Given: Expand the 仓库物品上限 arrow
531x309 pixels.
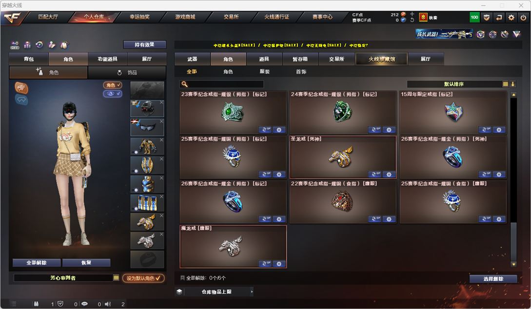Looking at the screenshot, I should coord(252,292).
